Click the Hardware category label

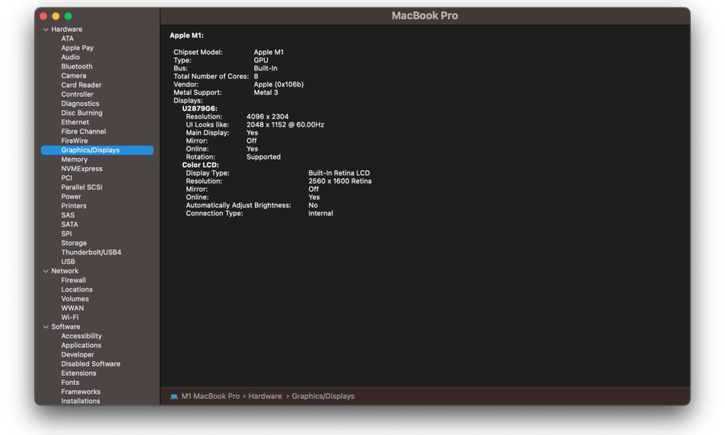tap(67, 29)
